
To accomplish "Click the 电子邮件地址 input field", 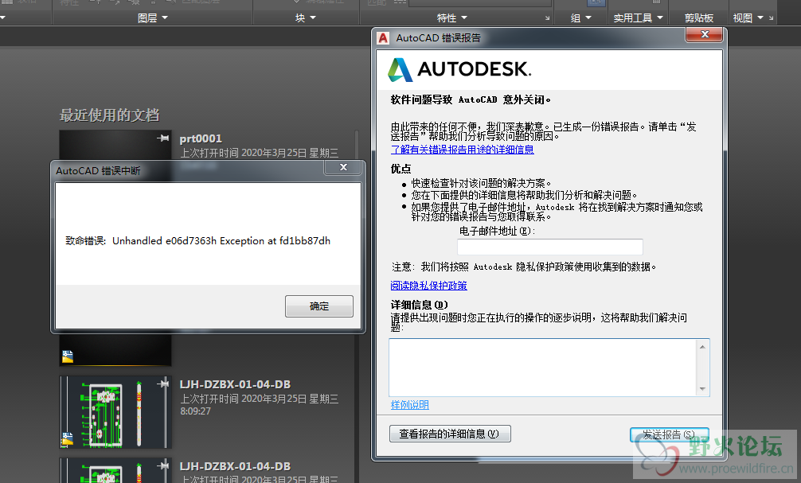I will pyautogui.click(x=550, y=247).
